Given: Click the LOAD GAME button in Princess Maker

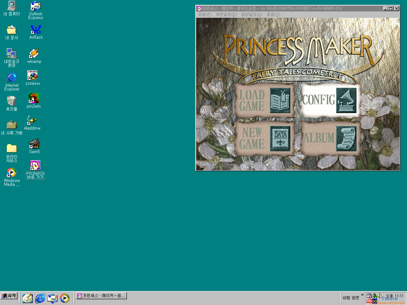Looking at the screenshot, I should coord(265,100).
